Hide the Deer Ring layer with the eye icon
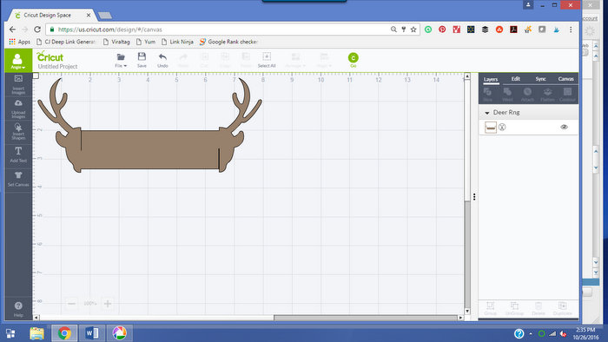Image resolution: width=608 pixels, height=342 pixels. click(x=565, y=127)
